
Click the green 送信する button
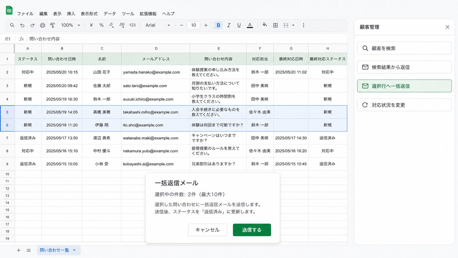click(252, 230)
